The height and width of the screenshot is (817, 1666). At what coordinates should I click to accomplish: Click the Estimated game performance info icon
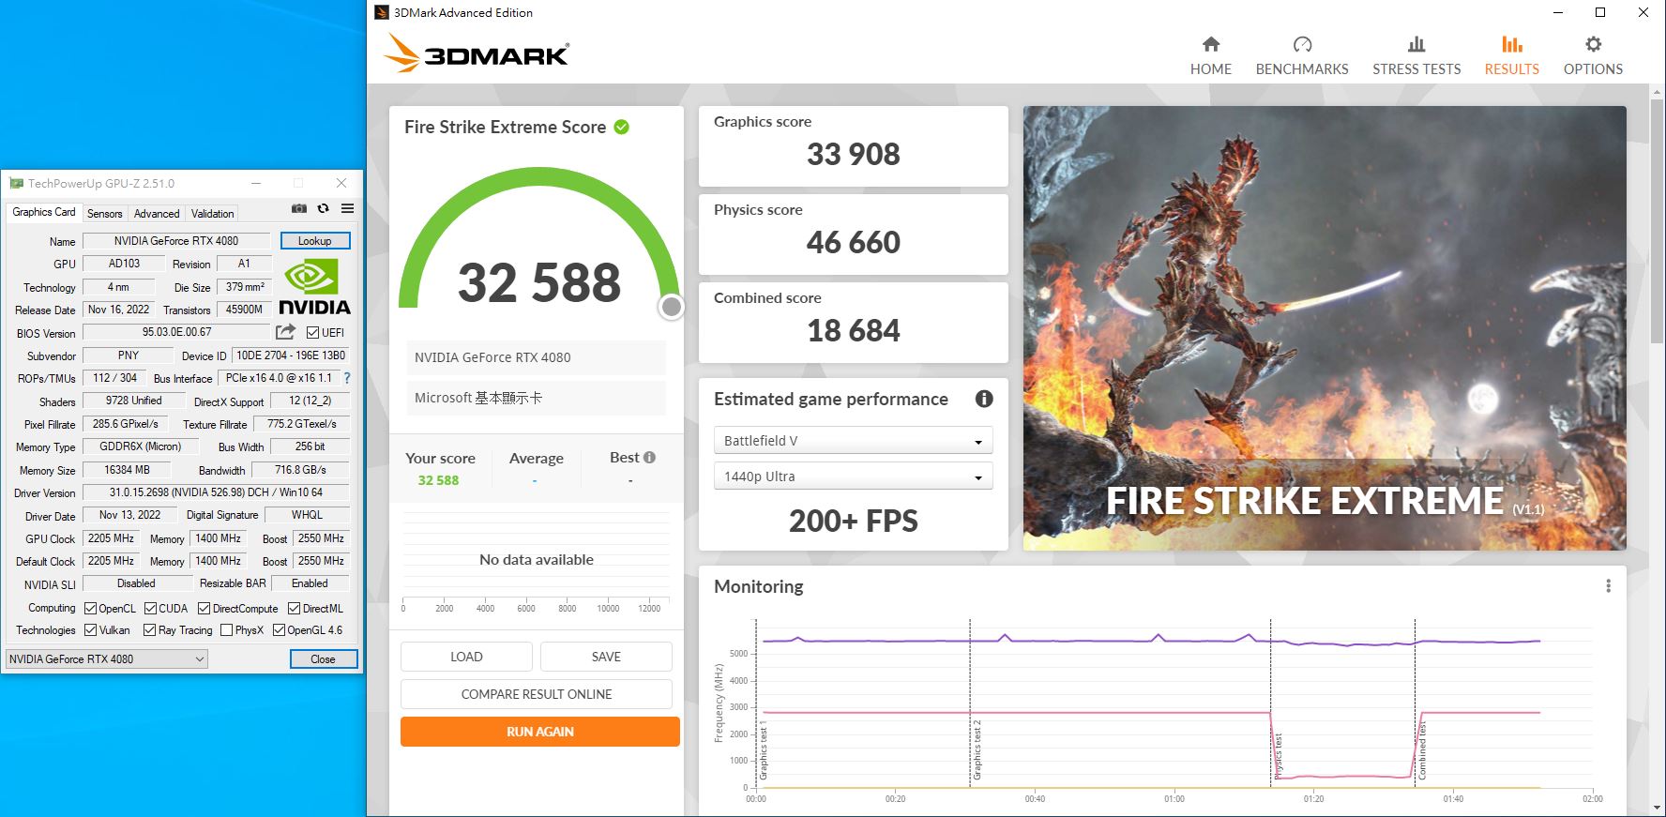[984, 399]
